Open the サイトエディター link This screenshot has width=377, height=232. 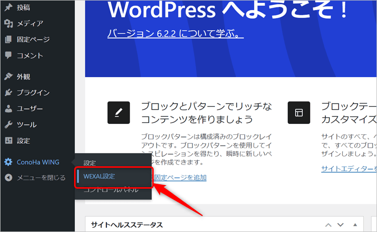tap(348, 169)
